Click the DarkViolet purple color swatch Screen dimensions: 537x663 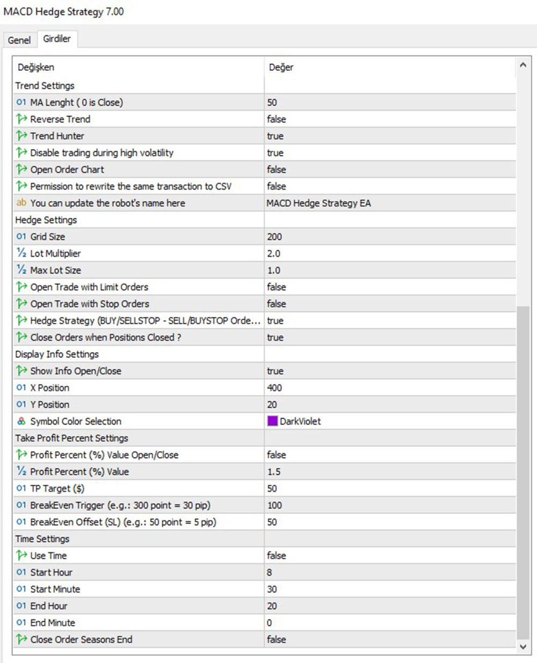(x=272, y=421)
